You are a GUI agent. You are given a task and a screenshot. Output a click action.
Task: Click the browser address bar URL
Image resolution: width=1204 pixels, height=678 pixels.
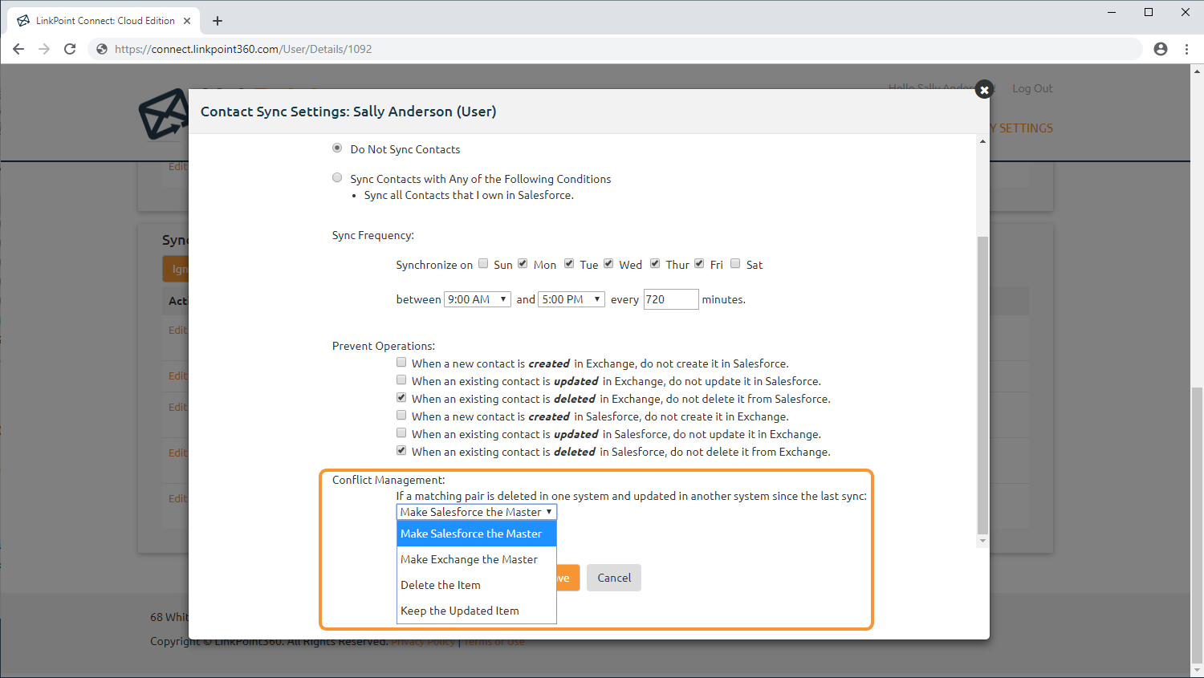click(243, 49)
